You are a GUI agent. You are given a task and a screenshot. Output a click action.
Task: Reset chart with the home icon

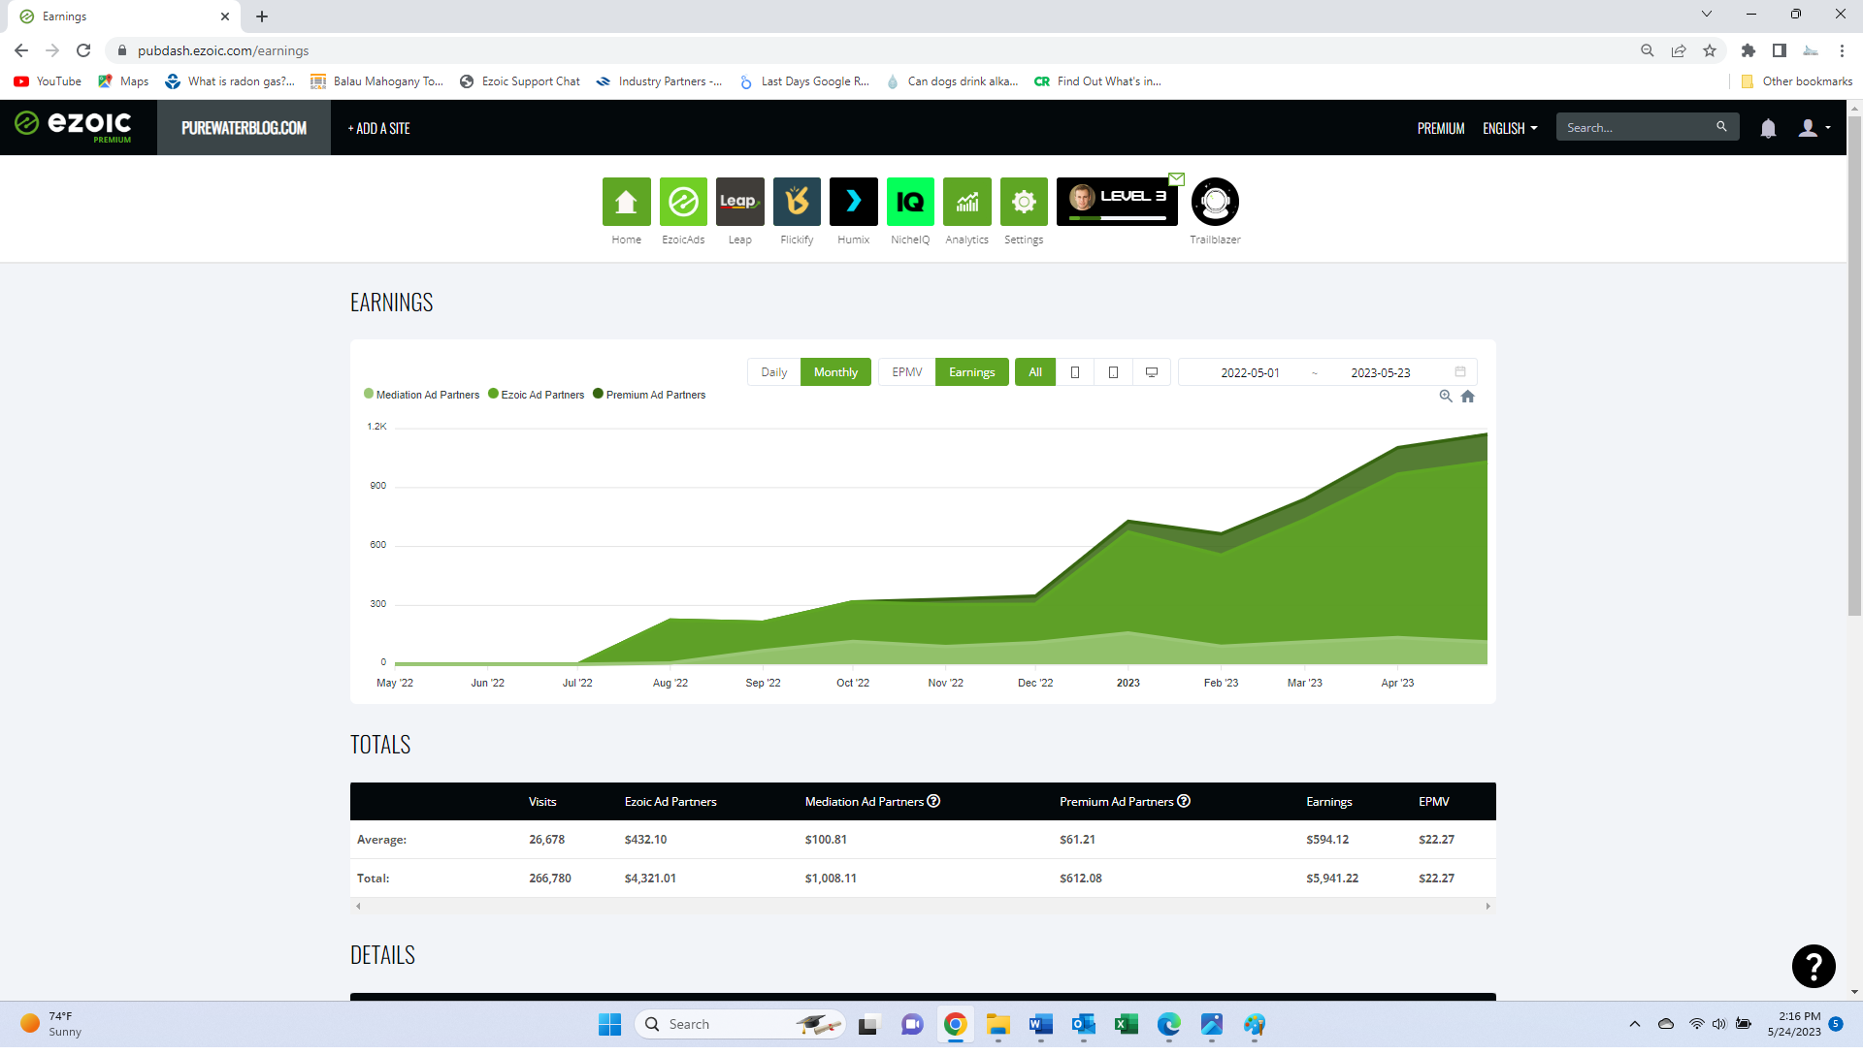tap(1468, 397)
